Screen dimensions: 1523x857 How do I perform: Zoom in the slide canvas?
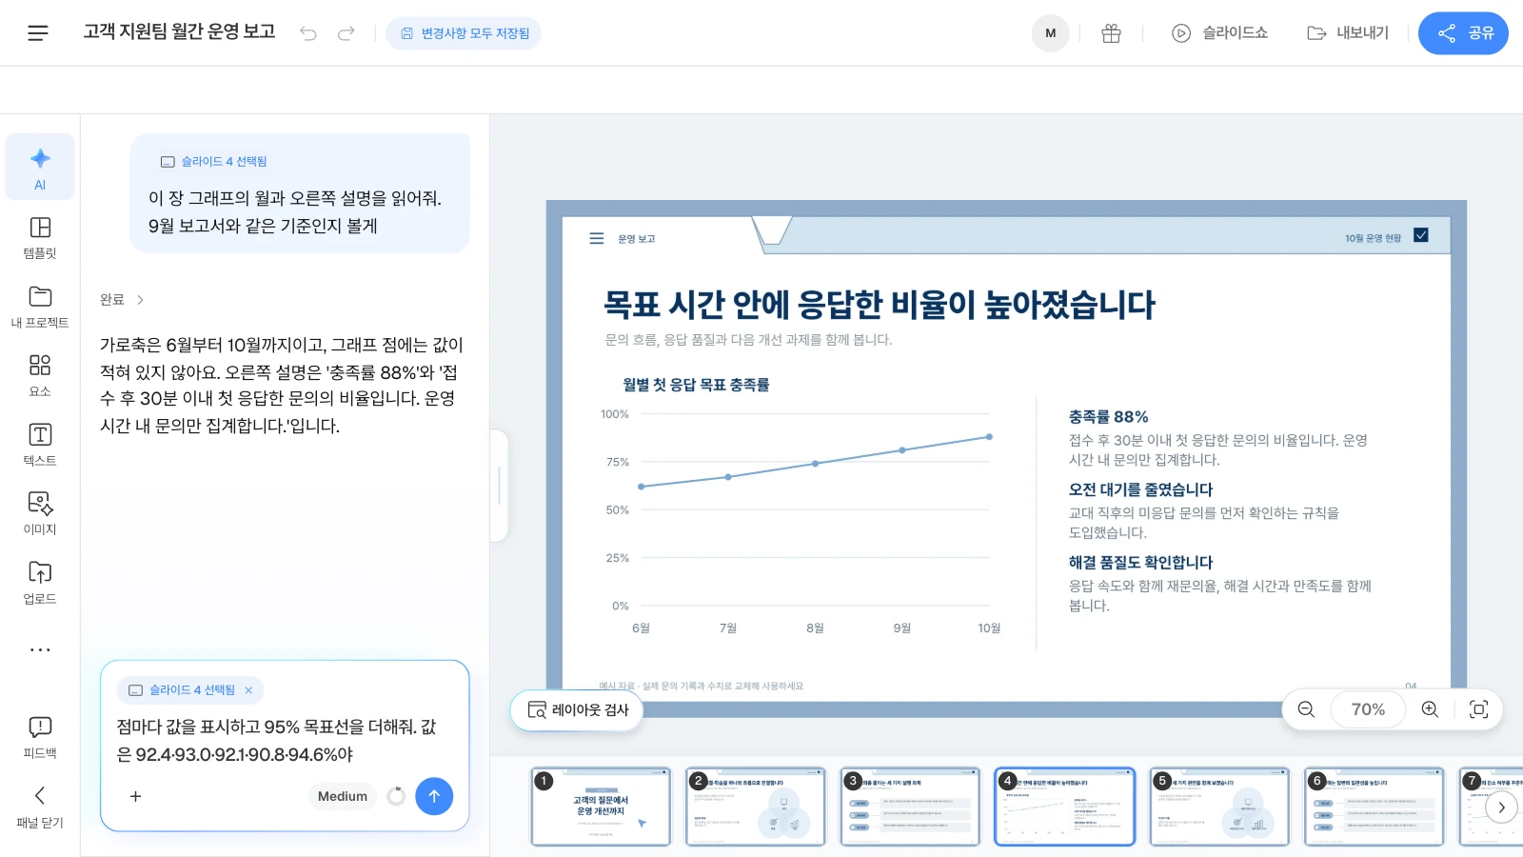tap(1430, 709)
